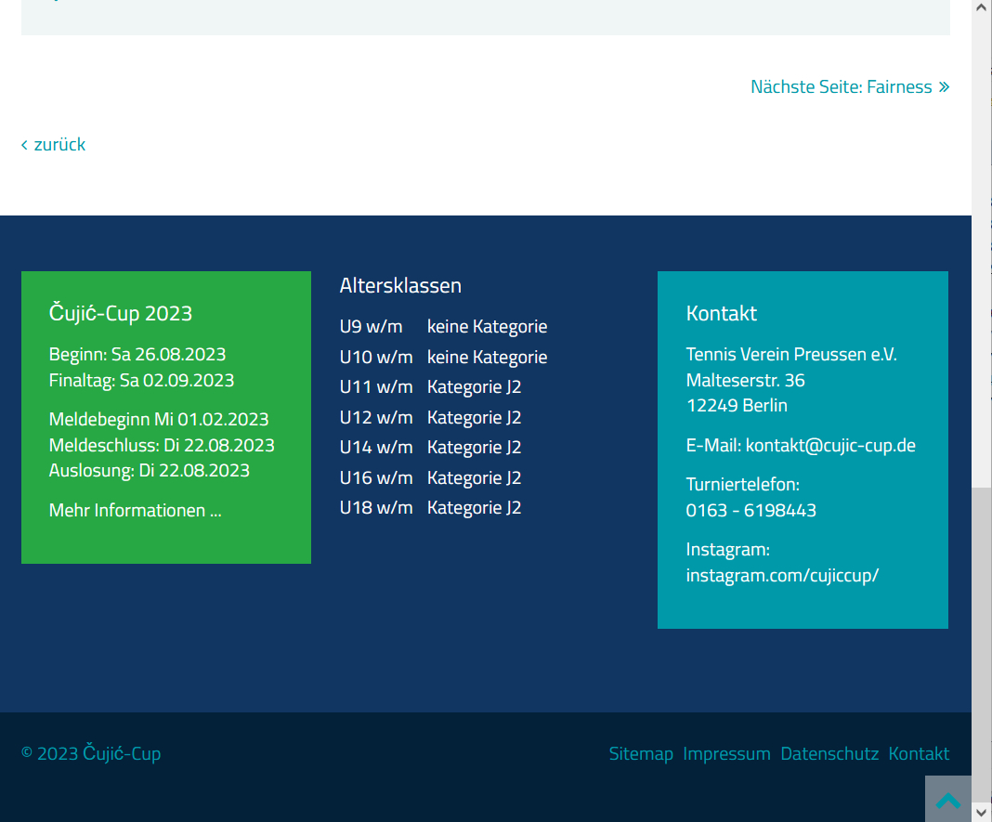992x822 pixels.
Task: Click the left chevron before zurück
Action: [x=25, y=144]
